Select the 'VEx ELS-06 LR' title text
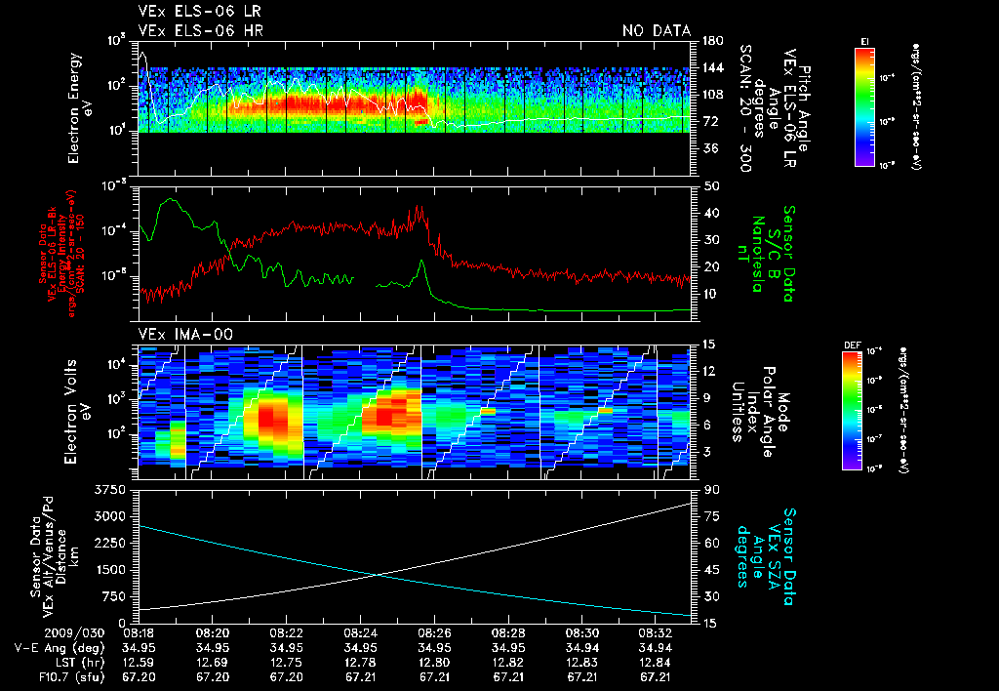The image size is (999, 691). coord(199,12)
